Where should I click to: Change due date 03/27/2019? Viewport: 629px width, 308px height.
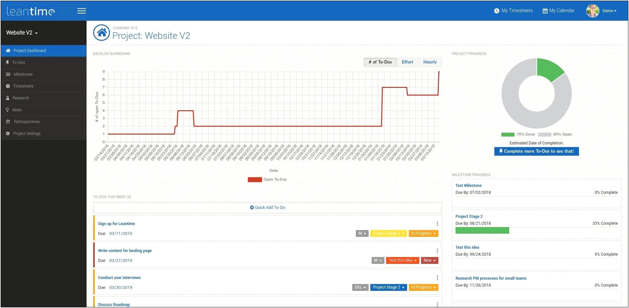[x=121, y=261]
